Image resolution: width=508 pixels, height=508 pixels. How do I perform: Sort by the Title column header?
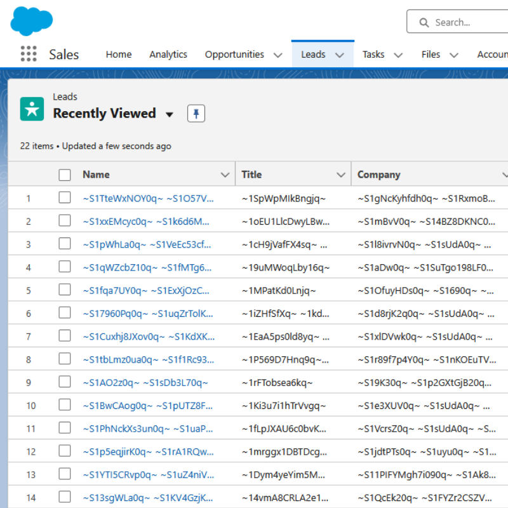pos(251,175)
